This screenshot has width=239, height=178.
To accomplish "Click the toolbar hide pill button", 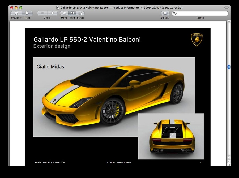I will pyautogui.click(x=226, y=8).
